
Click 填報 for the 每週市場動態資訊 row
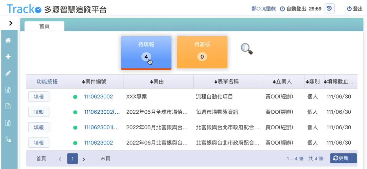[x=39, y=112]
